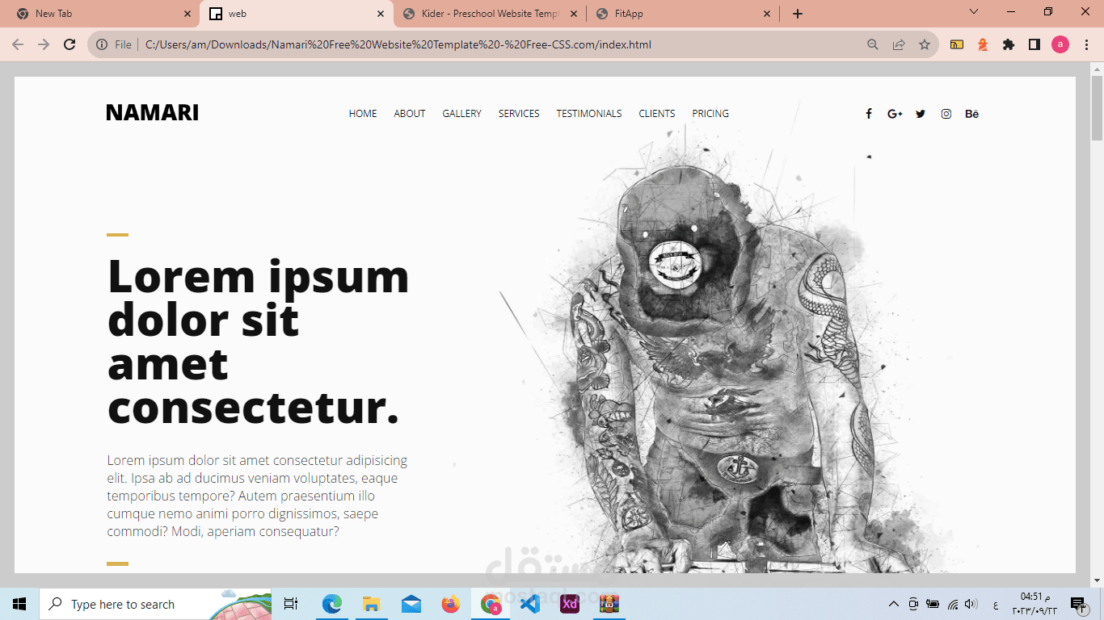This screenshot has width=1104, height=620.
Task: Show hidden system tray icons
Action: click(x=894, y=604)
